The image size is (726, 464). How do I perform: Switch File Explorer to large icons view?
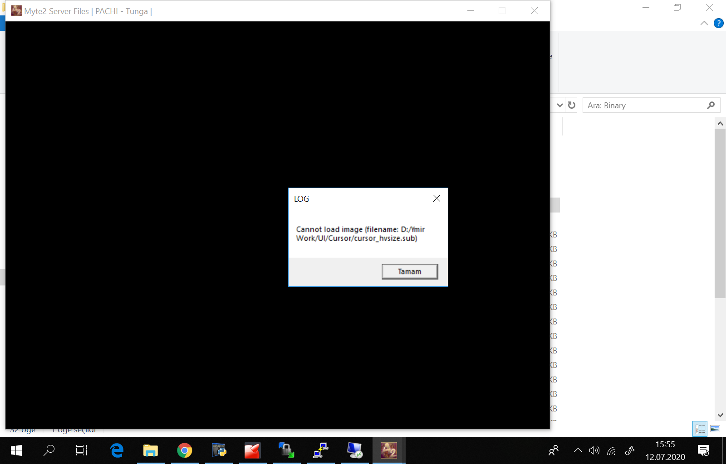click(715, 429)
